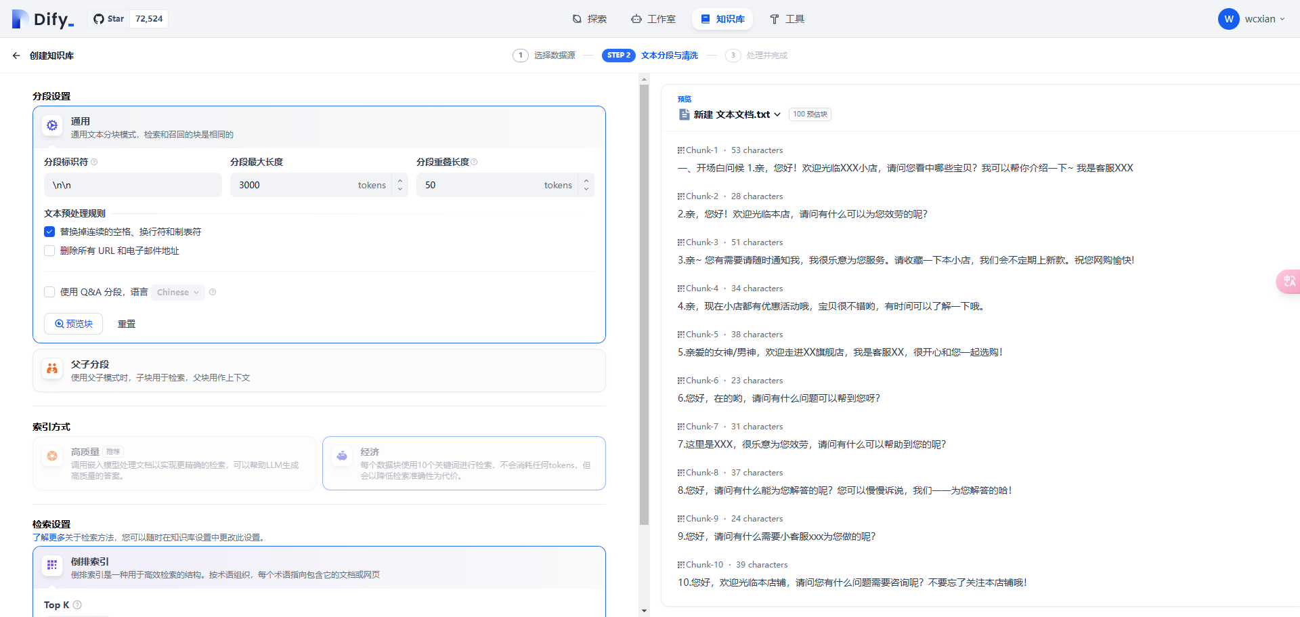The width and height of the screenshot is (1300, 617).
Task: Increase 分段重叠长度 with up arrow
Action: pos(586,180)
